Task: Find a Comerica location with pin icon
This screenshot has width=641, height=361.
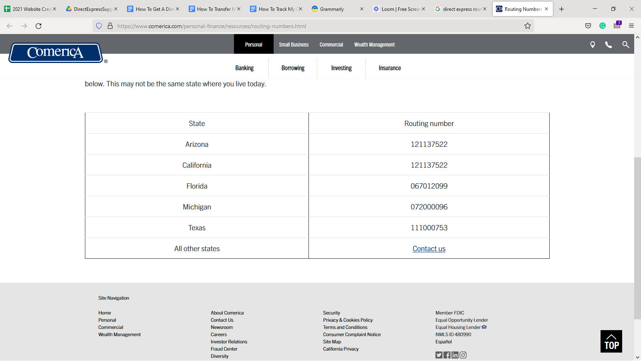Action: [x=593, y=45]
